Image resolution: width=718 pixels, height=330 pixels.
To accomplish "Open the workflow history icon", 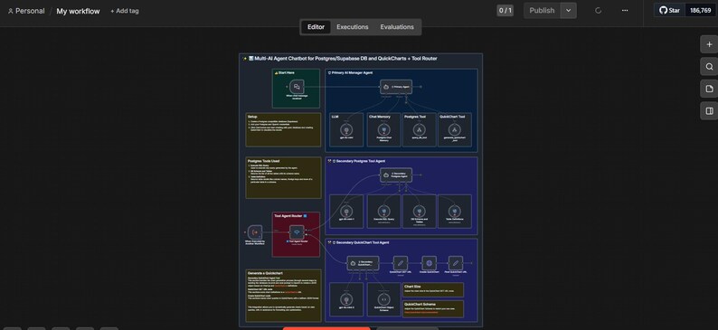I will point(598,11).
